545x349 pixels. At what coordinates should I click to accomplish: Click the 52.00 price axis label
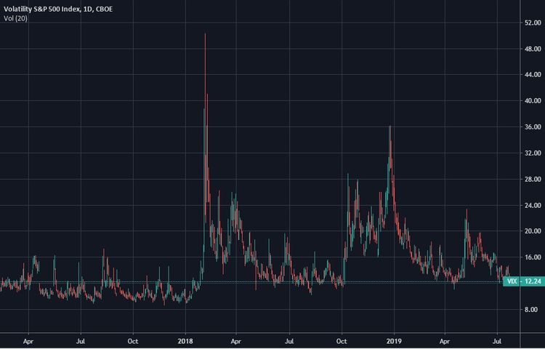(x=533, y=23)
